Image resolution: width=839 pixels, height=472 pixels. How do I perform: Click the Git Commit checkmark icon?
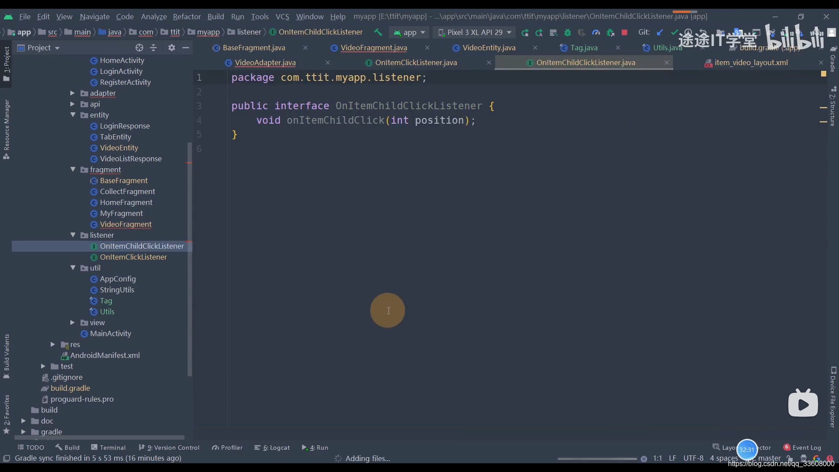[674, 32]
